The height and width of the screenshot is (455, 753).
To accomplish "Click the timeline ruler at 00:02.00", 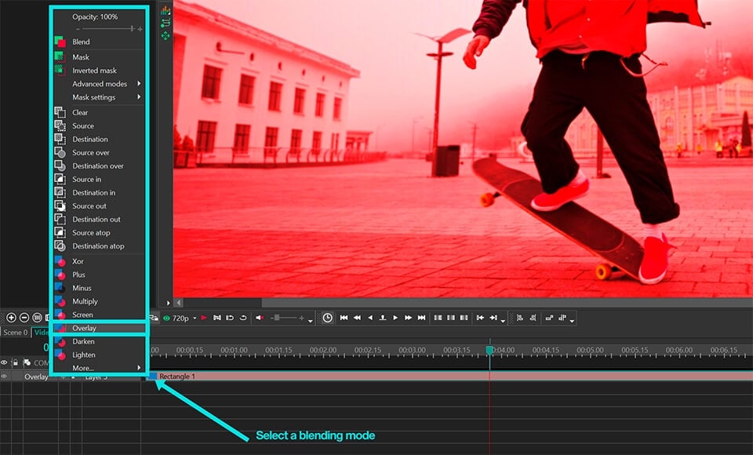I will pos(323,350).
